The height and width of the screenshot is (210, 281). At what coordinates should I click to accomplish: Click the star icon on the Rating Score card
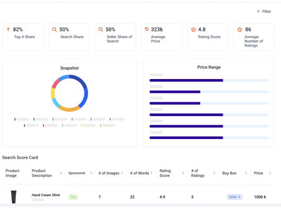tap(194, 29)
